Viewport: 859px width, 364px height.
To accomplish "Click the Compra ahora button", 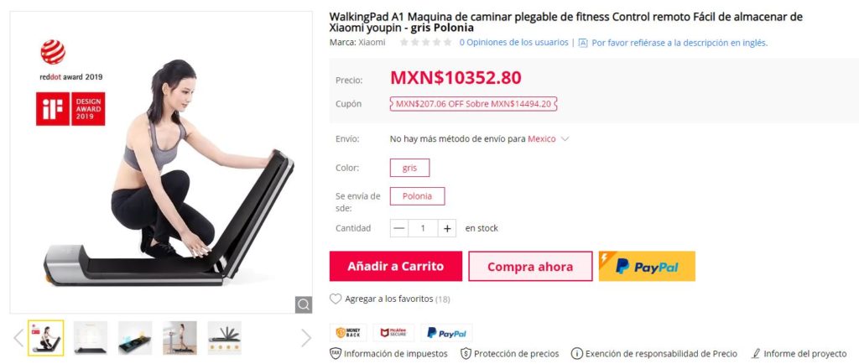I will [530, 267].
